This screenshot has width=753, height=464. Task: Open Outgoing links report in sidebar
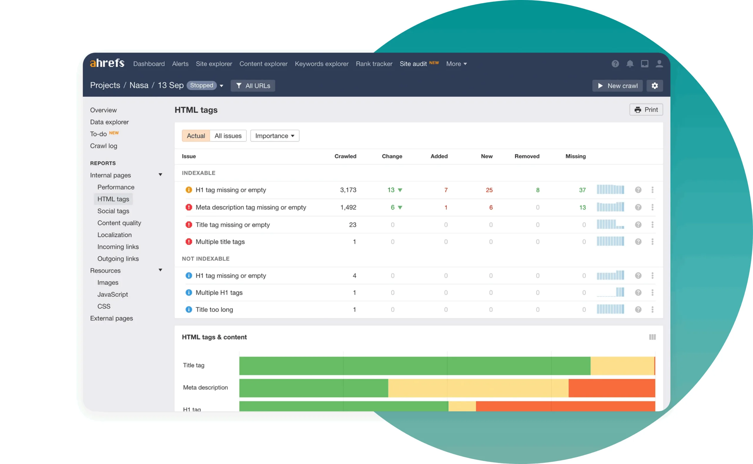(118, 259)
